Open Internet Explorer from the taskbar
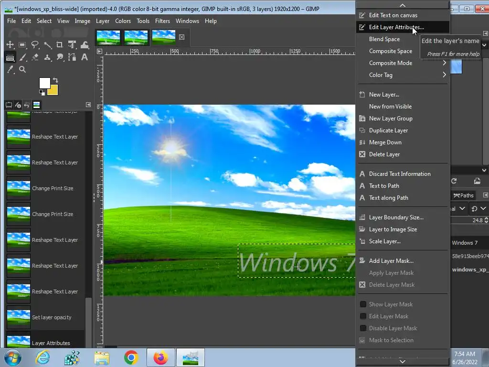This screenshot has height=367, width=489. (43, 357)
